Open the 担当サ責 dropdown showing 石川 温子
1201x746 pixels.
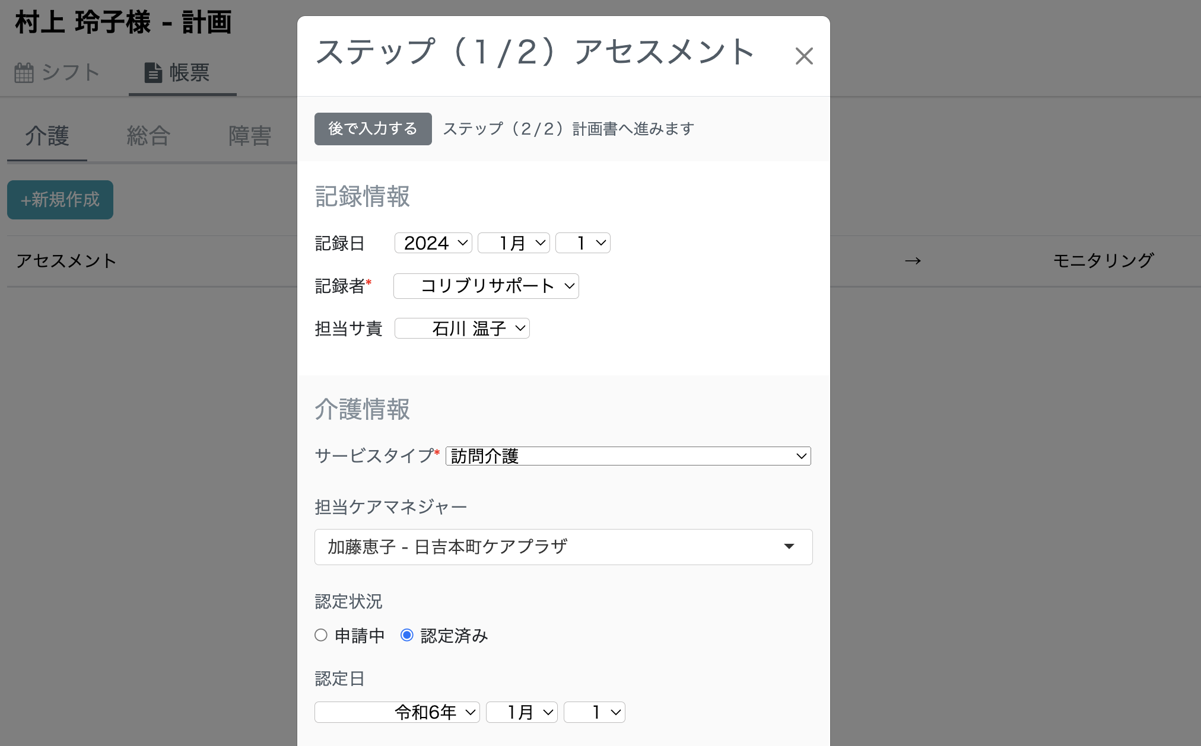point(461,328)
